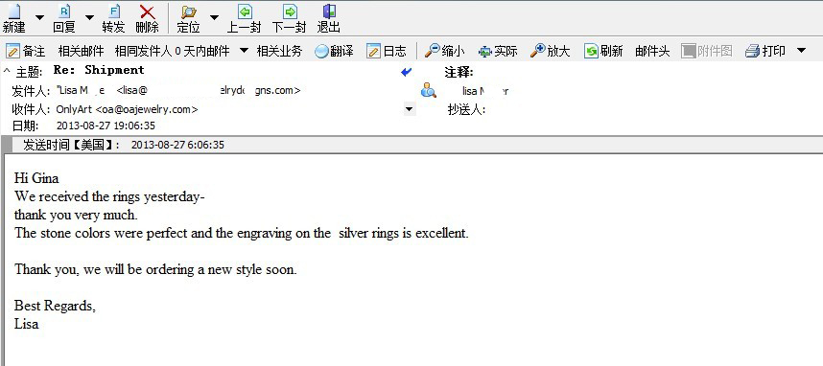This screenshot has width=823, height=366.
Task: Delete the email with the 删除 icon
Action: point(148,11)
